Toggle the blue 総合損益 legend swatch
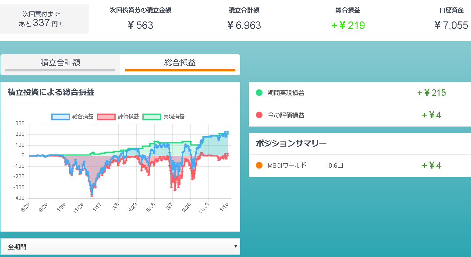This screenshot has height=257, width=471. click(60, 116)
